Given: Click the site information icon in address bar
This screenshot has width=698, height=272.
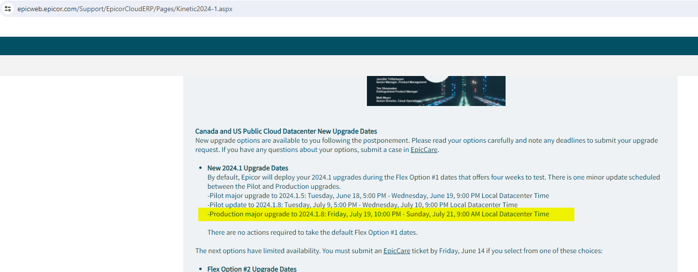Looking at the screenshot, I should point(8,9).
